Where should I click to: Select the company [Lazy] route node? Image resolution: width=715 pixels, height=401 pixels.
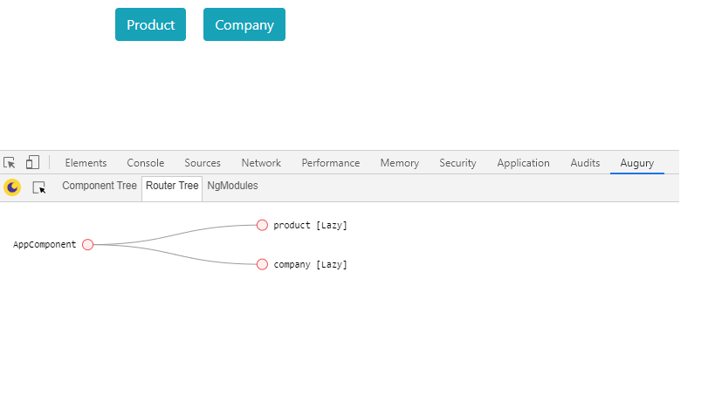point(262,264)
